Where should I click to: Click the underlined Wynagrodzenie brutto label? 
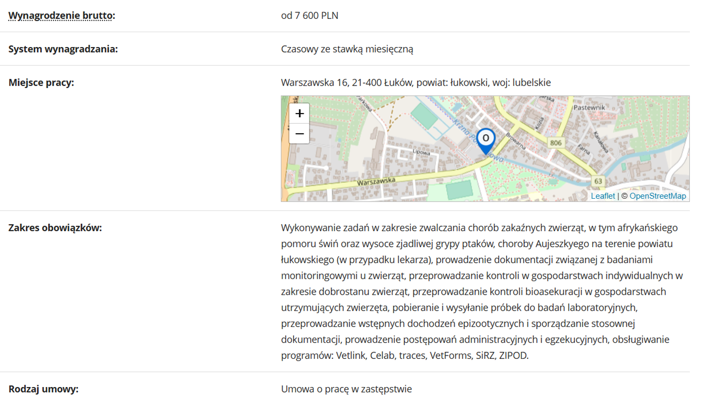click(x=61, y=16)
